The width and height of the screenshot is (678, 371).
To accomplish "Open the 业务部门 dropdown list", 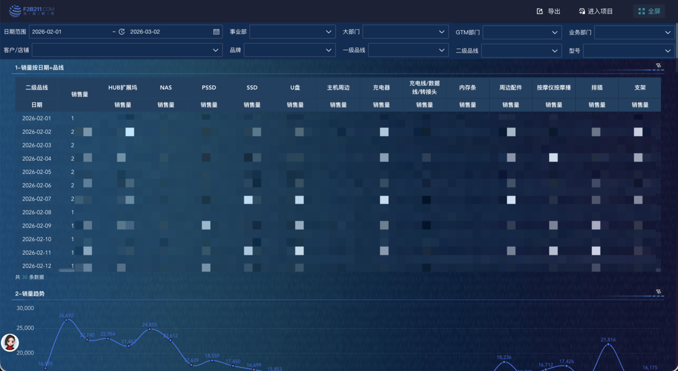I will pos(633,32).
